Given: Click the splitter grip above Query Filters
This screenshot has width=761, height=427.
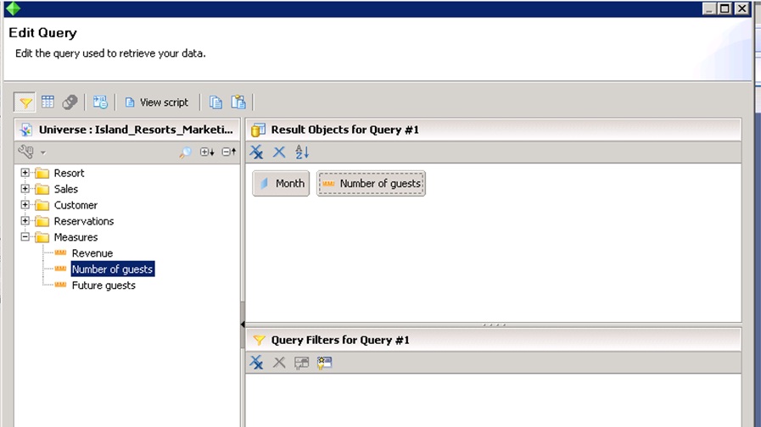Looking at the screenshot, I should tap(494, 324).
